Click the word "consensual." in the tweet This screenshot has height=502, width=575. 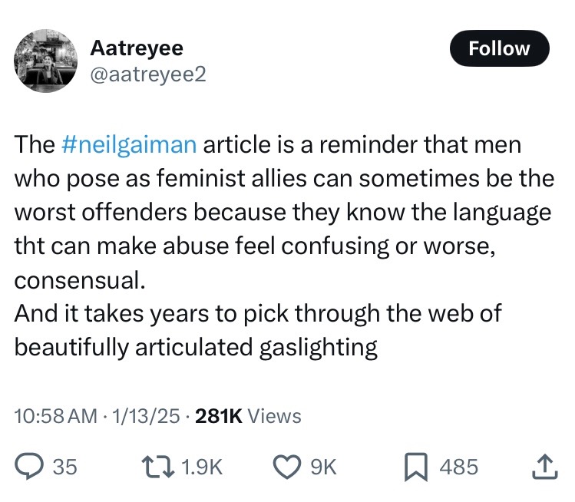[x=79, y=279]
